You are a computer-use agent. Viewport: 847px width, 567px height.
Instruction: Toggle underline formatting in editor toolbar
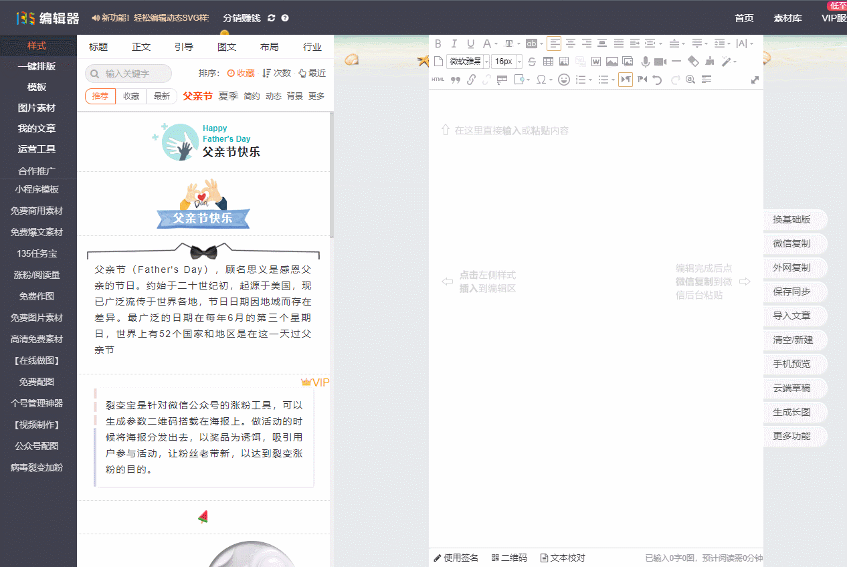[x=470, y=44]
